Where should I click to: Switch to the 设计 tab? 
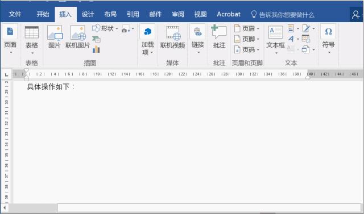click(x=88, y=14)
